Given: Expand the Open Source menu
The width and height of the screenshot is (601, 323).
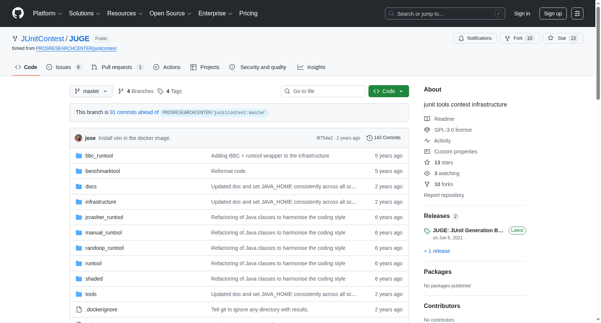Looking at the screenshot, I should click(x=170, y=14).
